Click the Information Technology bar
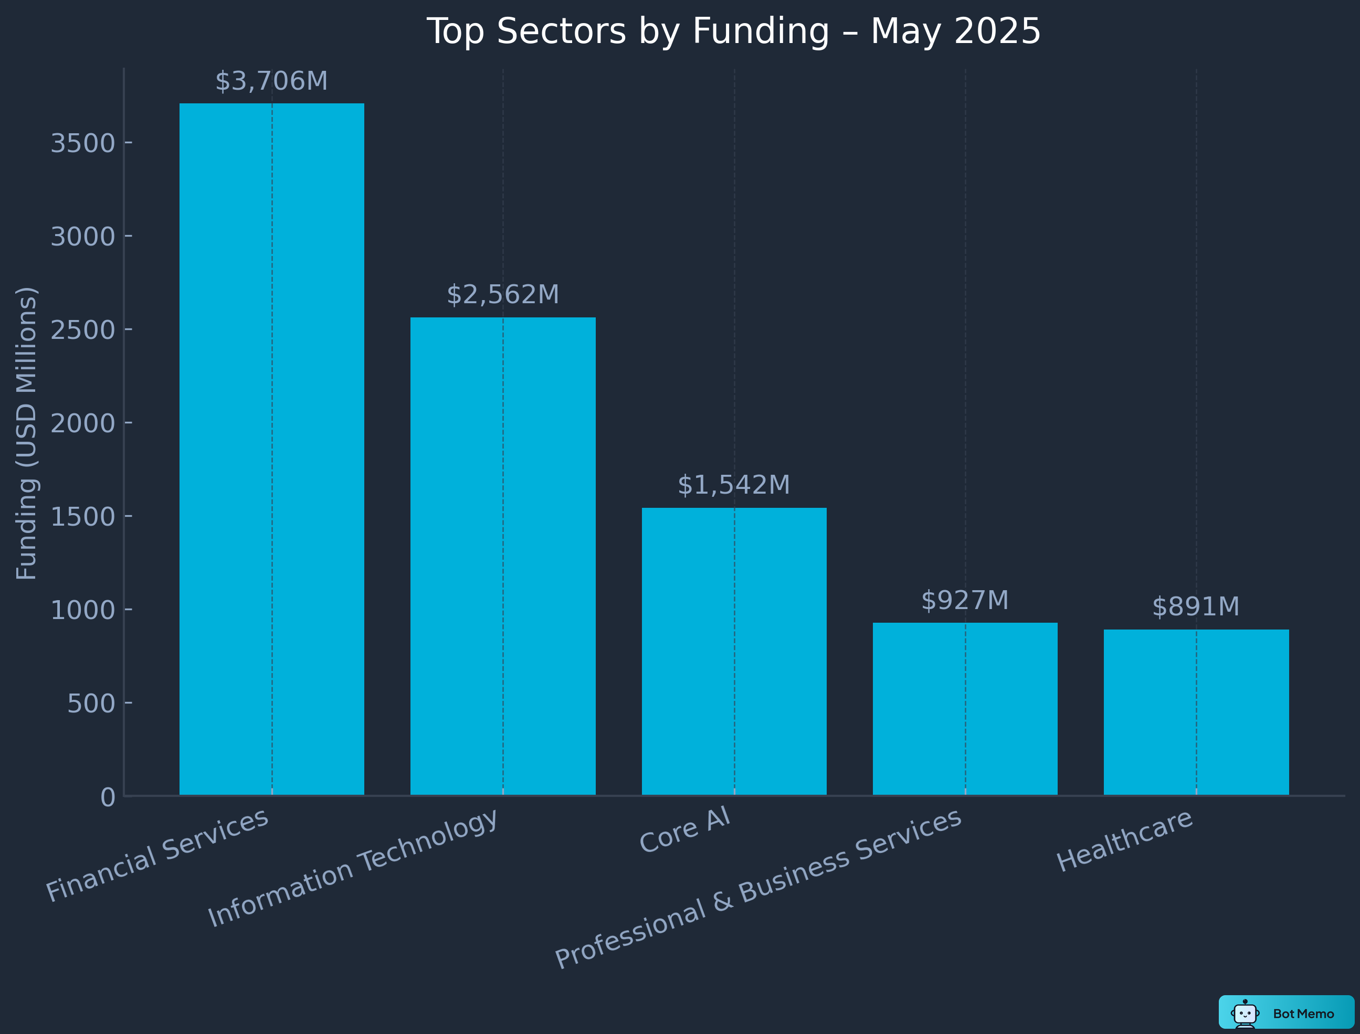The height and width of the screenshot is (1034, 1360). click(x=502, y=556)
